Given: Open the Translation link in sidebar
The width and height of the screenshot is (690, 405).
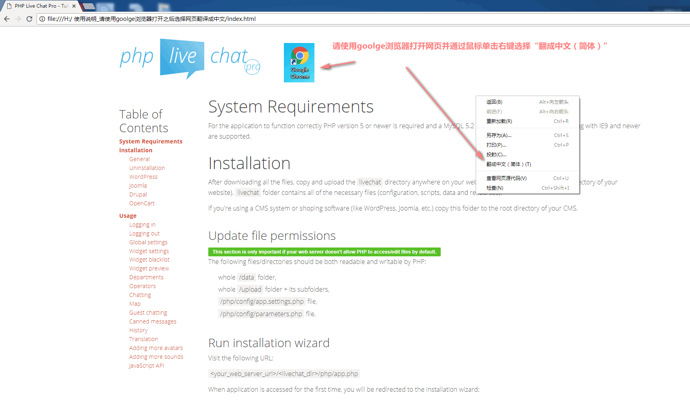Looking at the screenshot, I should coord(144,339).
